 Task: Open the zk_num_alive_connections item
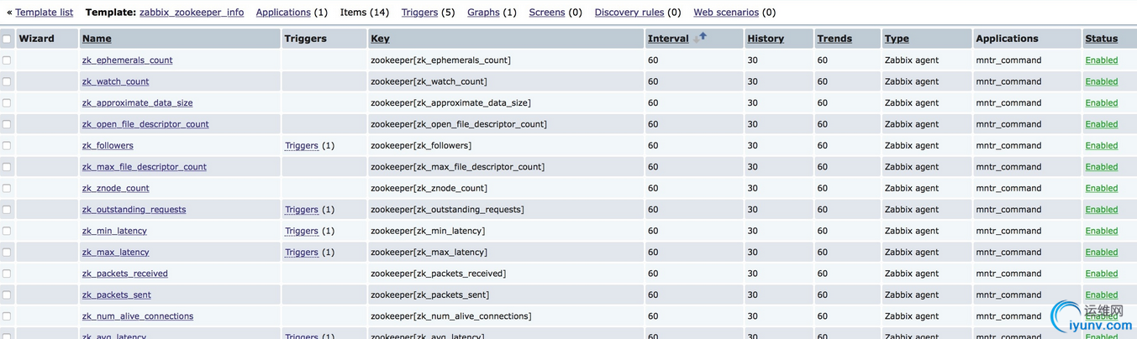[x=138, y=316]
